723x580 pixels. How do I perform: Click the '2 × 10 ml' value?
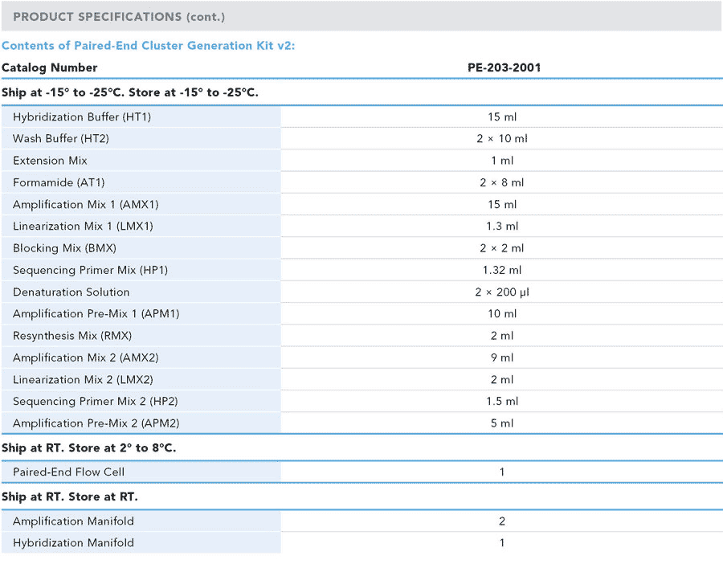point(502,139)
